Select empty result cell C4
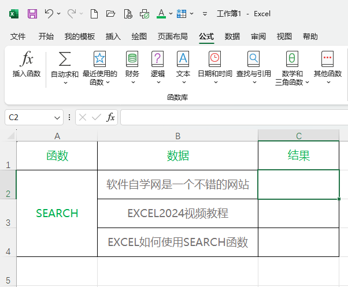 coord(299,242)
